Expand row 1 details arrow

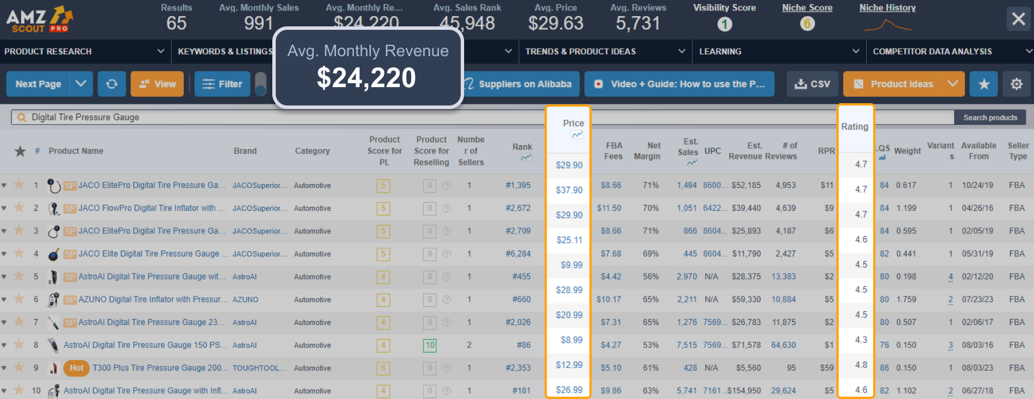[x=4, y=185]
